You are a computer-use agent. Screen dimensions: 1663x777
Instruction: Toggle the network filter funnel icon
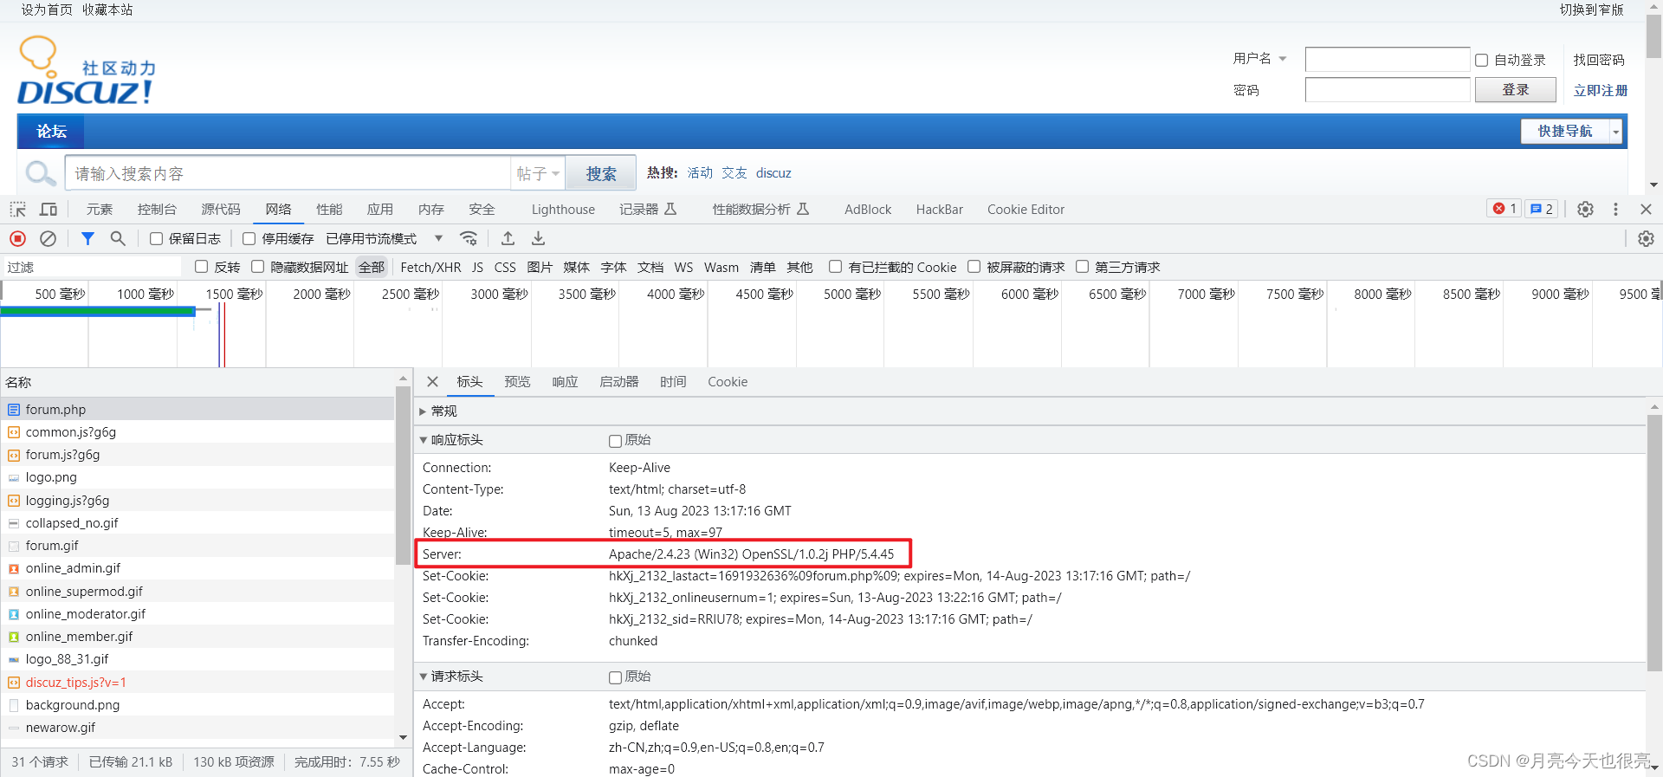point(87,238)
